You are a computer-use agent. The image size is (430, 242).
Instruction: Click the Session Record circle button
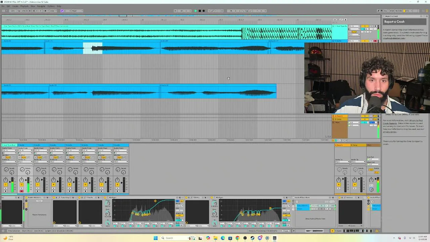tap(222, 11)
